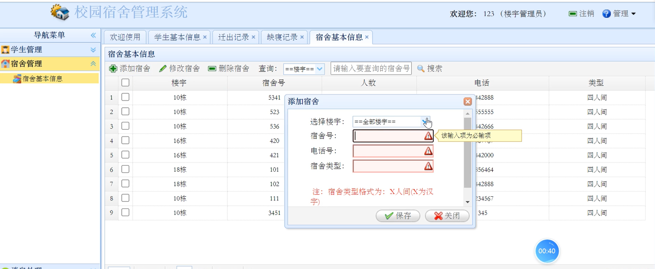
Task: Check the row 9 checkbox for room 3451
Action: point(125,212)
